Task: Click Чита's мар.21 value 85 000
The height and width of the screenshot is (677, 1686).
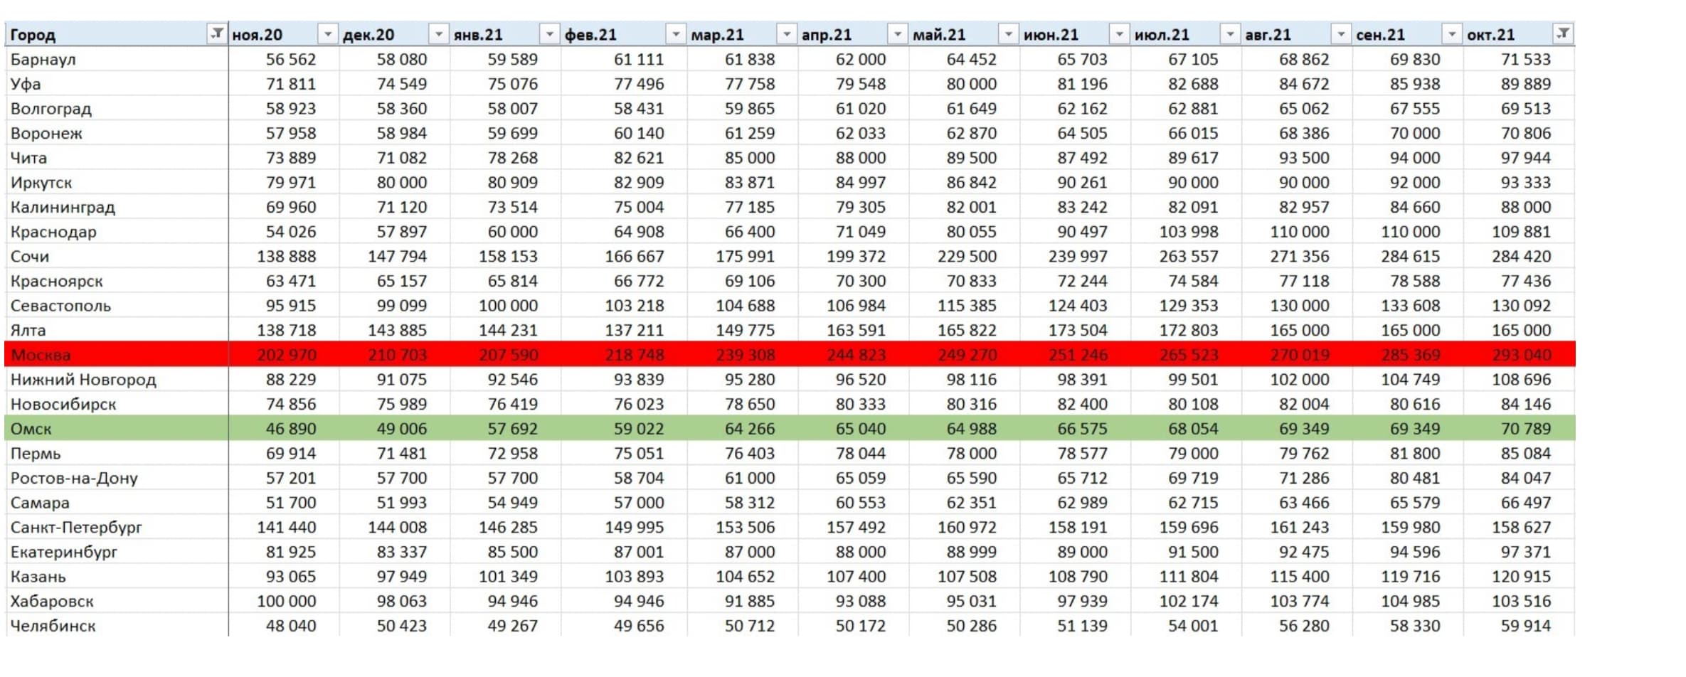Action: tap(750, 158)
